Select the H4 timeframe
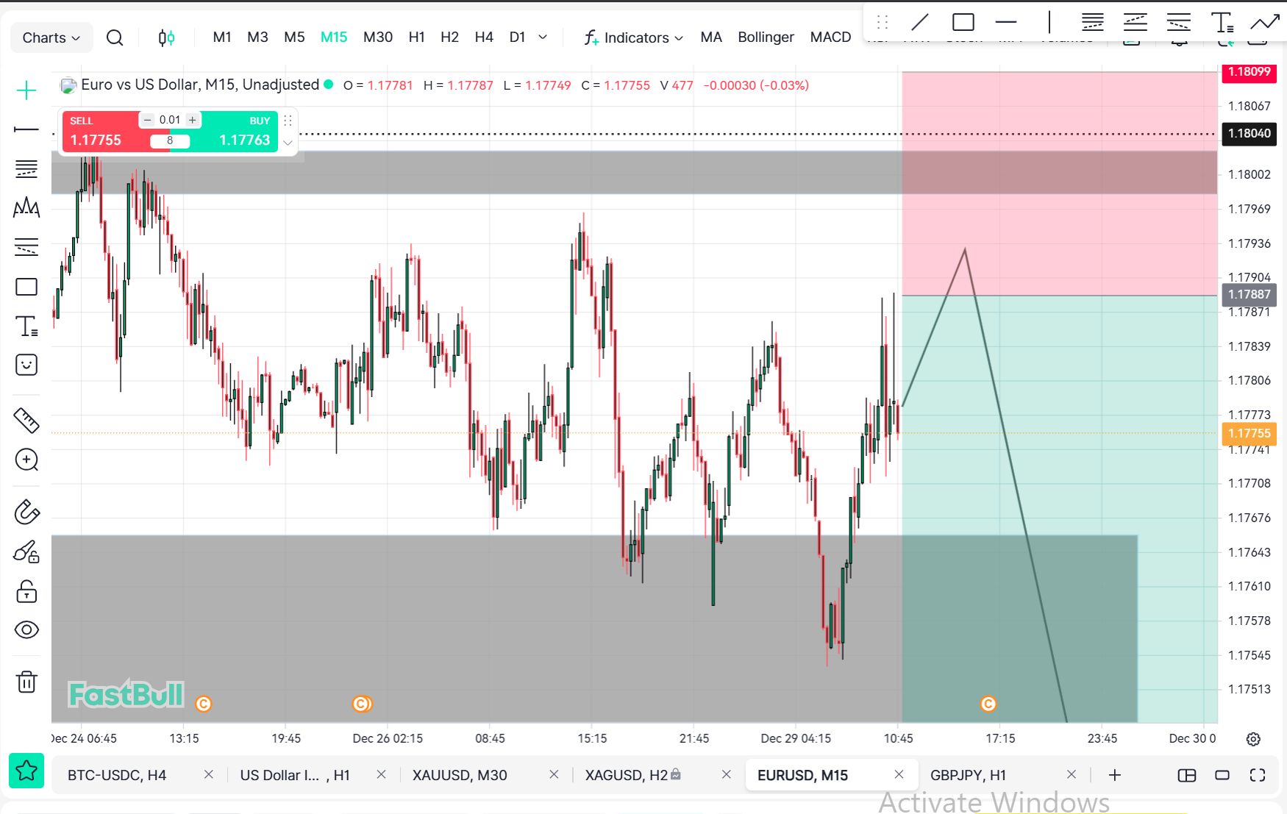Image resolution: width=1287 pixels, height=814 pixels. [x=484, y=37]
